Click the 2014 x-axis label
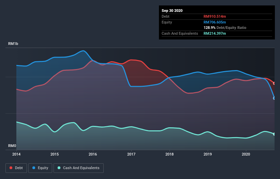This screenshot has width=280, height=179. point(16,154)
